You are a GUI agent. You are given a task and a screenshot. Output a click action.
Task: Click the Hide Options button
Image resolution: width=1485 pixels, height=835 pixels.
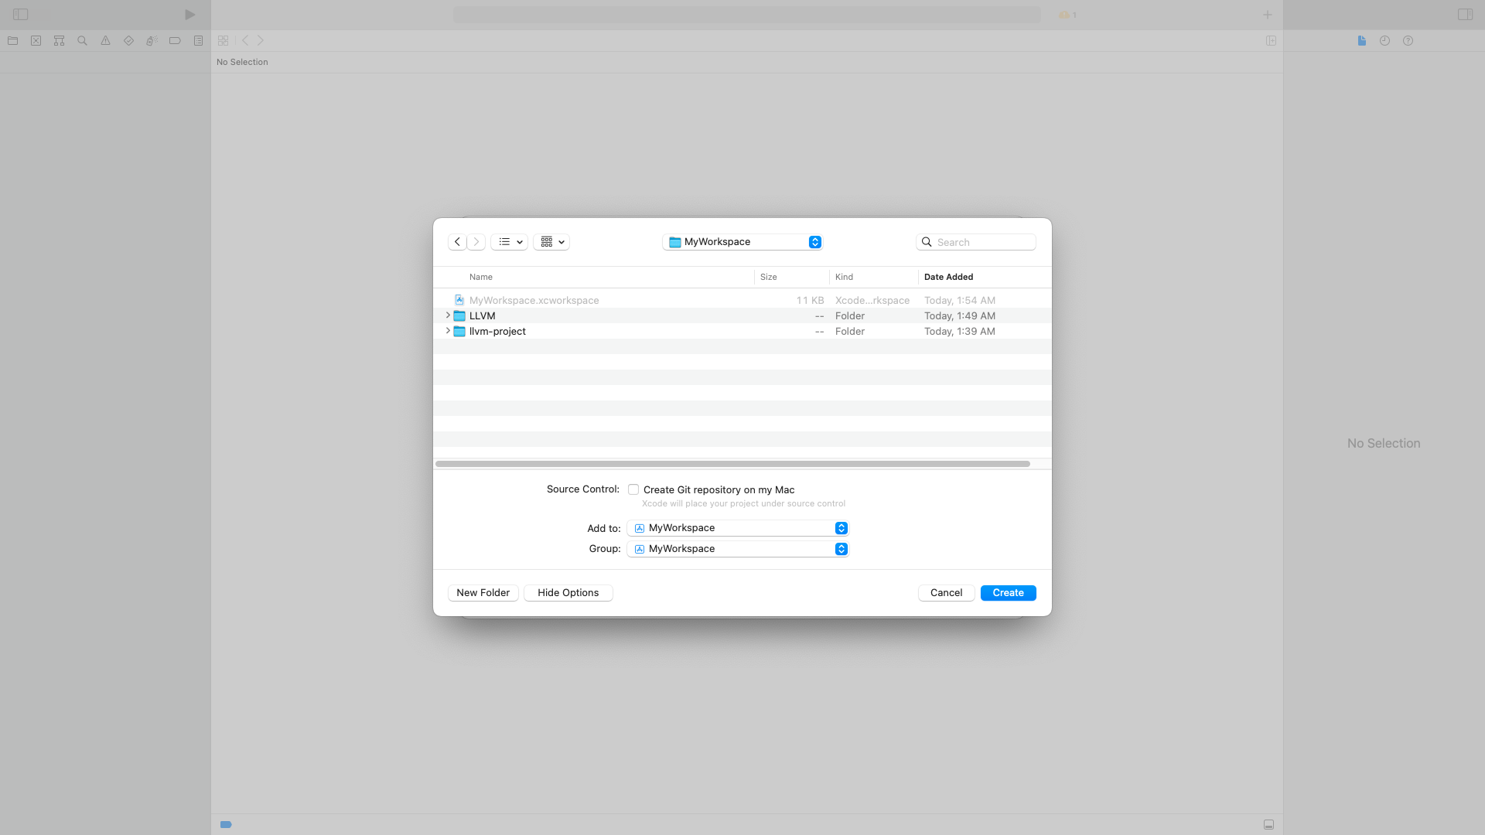[568, 592]
